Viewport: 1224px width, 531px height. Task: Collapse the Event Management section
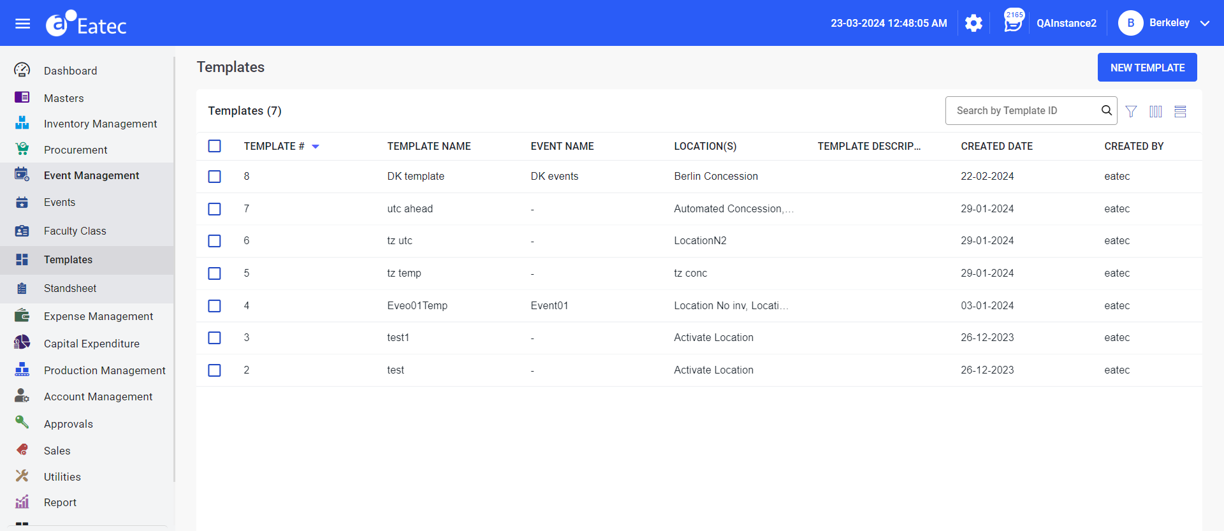[x=87, y=175]
